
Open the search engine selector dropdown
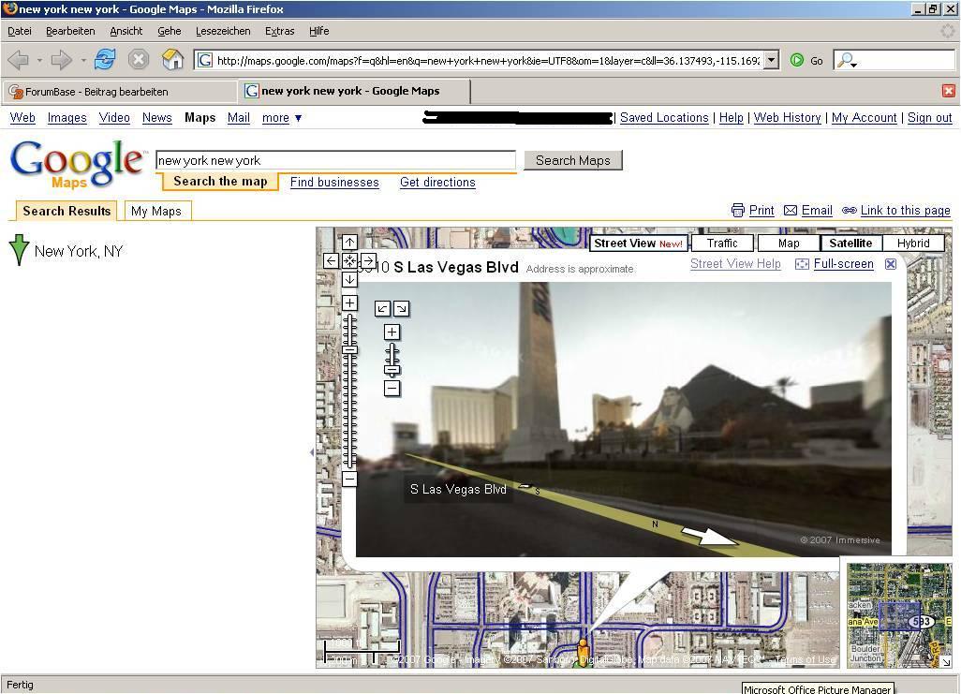pyautogui.click(x=847, y=60)
